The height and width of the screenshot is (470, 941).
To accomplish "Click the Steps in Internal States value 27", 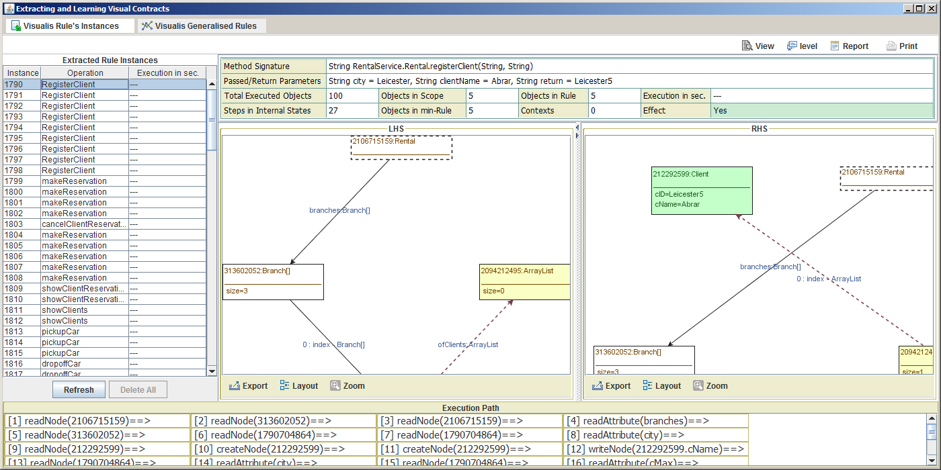I will [352, 111].
